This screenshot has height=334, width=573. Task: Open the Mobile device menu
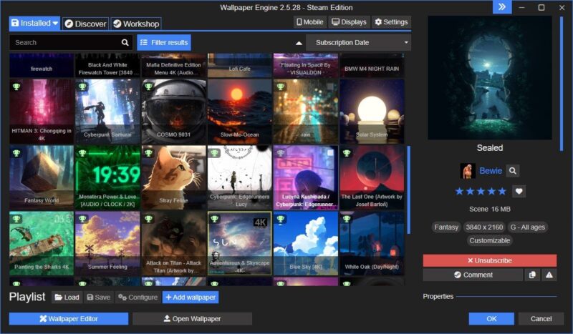click(x=309, y=22)
